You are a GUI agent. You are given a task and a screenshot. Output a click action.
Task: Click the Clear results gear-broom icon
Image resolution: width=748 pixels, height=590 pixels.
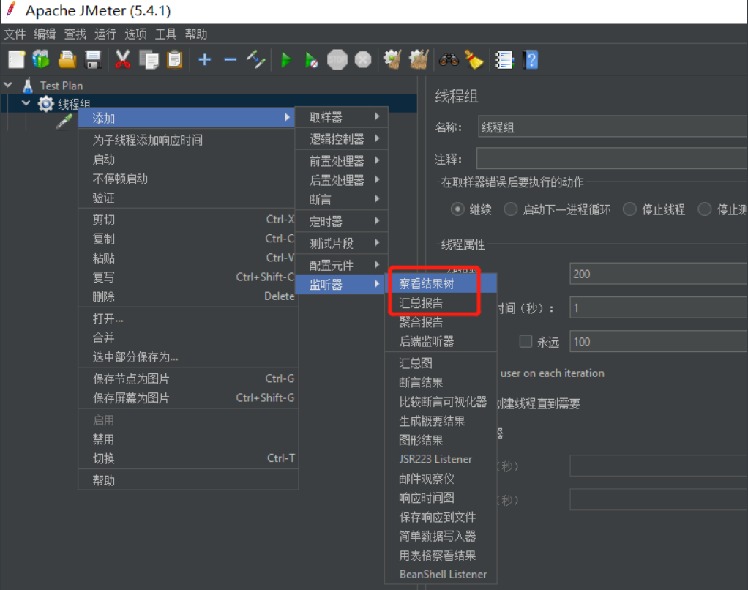click(392, 59)
